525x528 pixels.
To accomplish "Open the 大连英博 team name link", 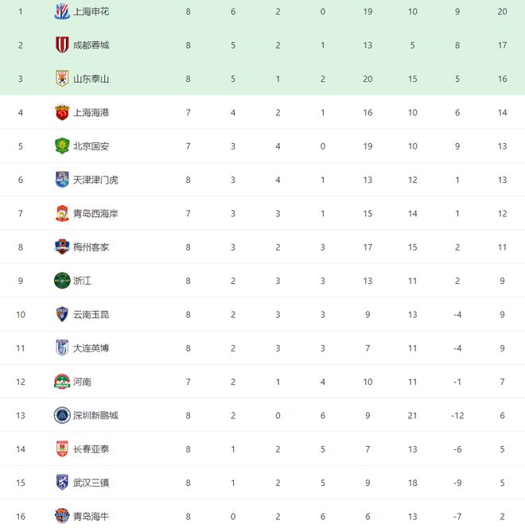I will click(x=91, y=348).
